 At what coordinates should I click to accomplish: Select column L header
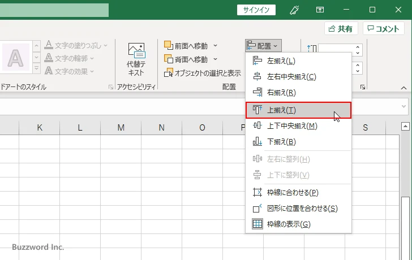point(80,128)
